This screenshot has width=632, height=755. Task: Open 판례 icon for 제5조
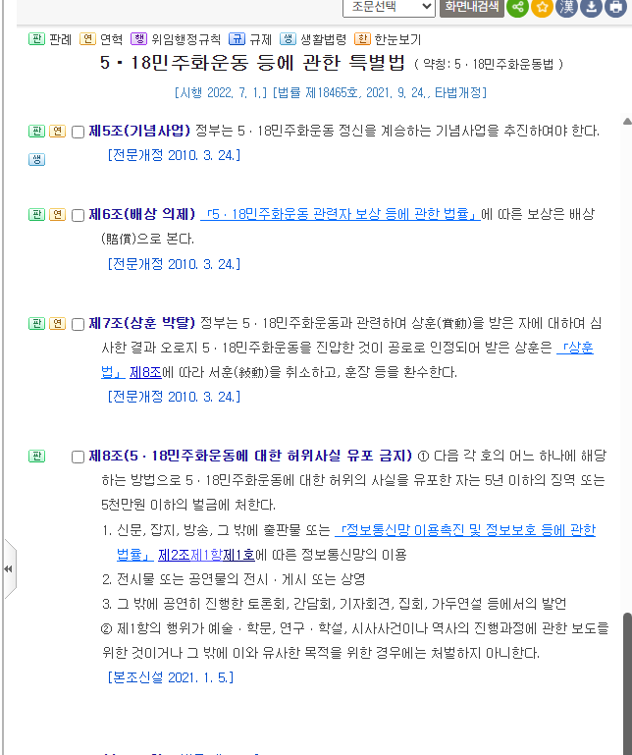pyautogui.click(x=36, y=131)
